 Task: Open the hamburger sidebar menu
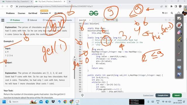[3, 20]
